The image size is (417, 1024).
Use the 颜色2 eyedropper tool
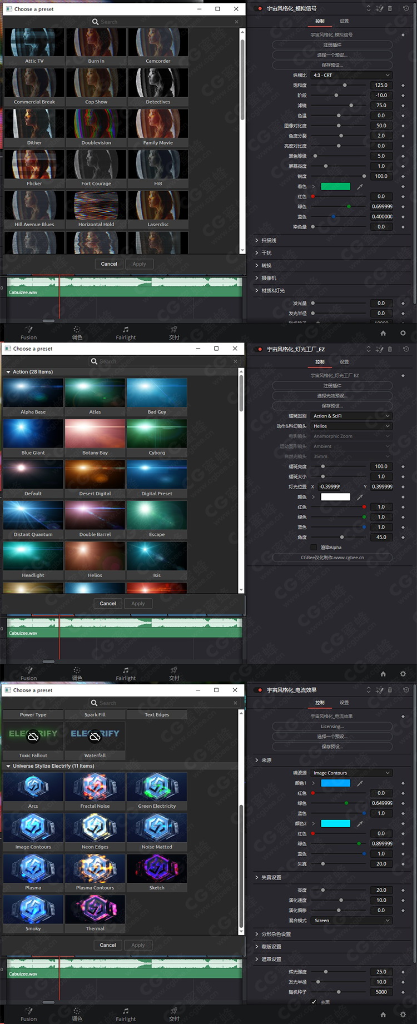(360, 823)
